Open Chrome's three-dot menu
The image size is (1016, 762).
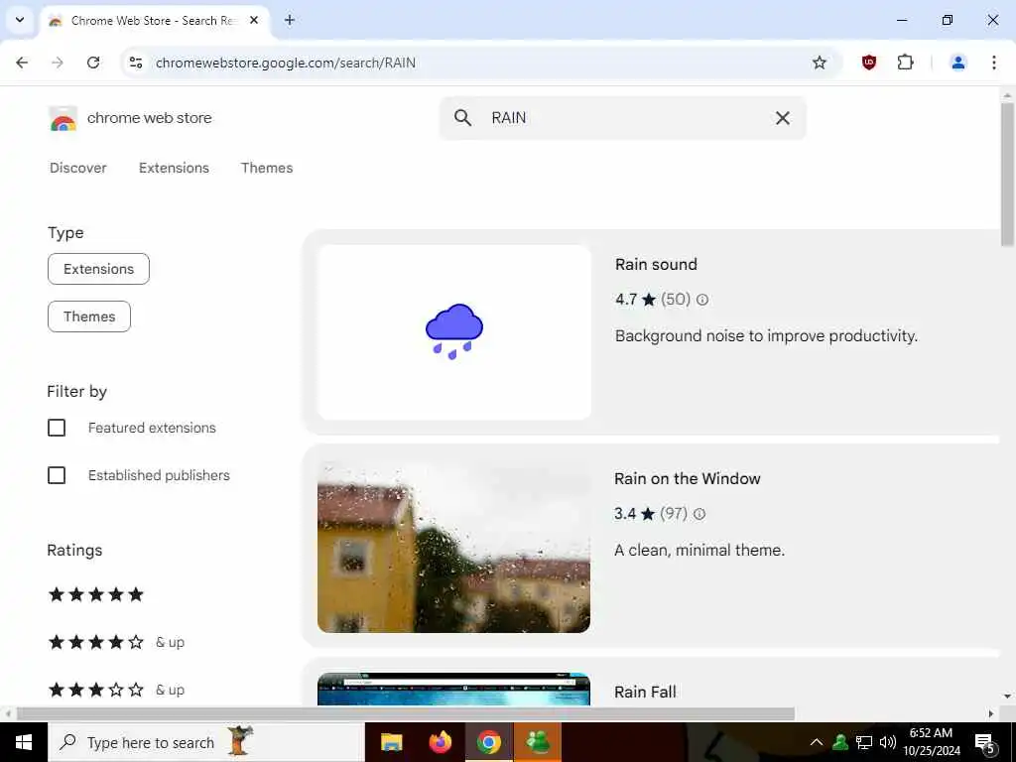(993, 63)
